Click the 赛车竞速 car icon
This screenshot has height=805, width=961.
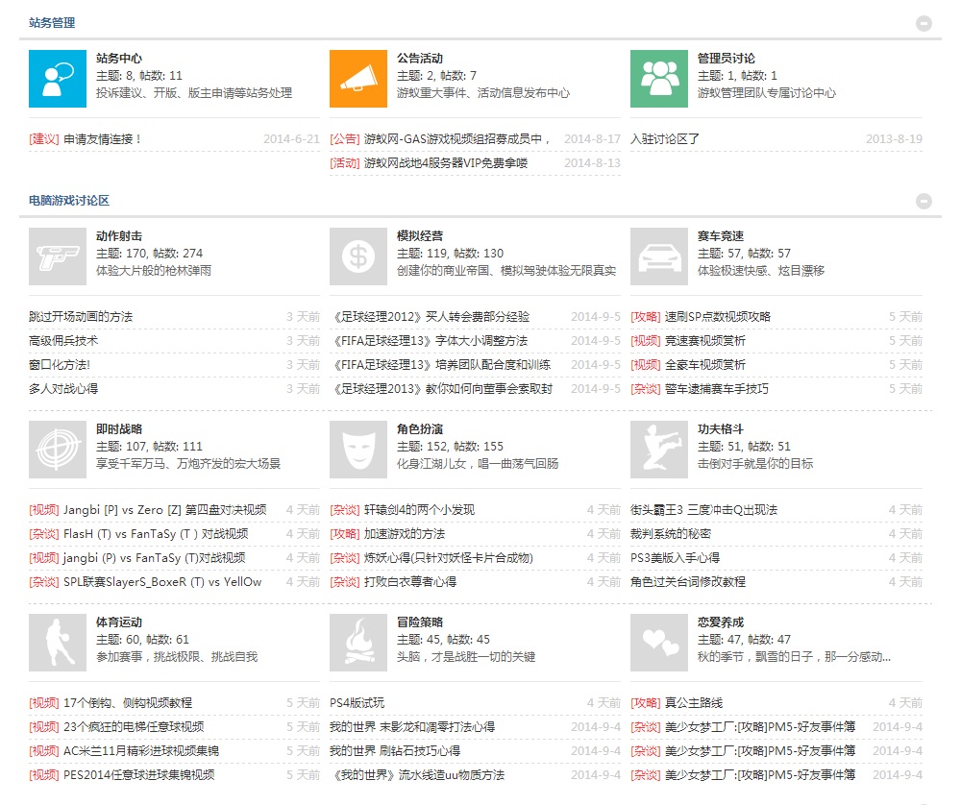pos(659,256)
